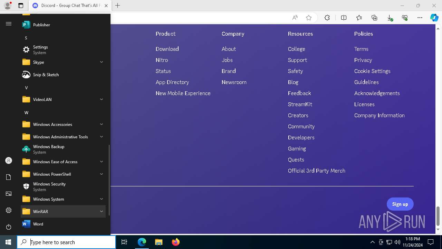442x249 pixels.
Task: Click the Windows Start button
Action: 8,242
